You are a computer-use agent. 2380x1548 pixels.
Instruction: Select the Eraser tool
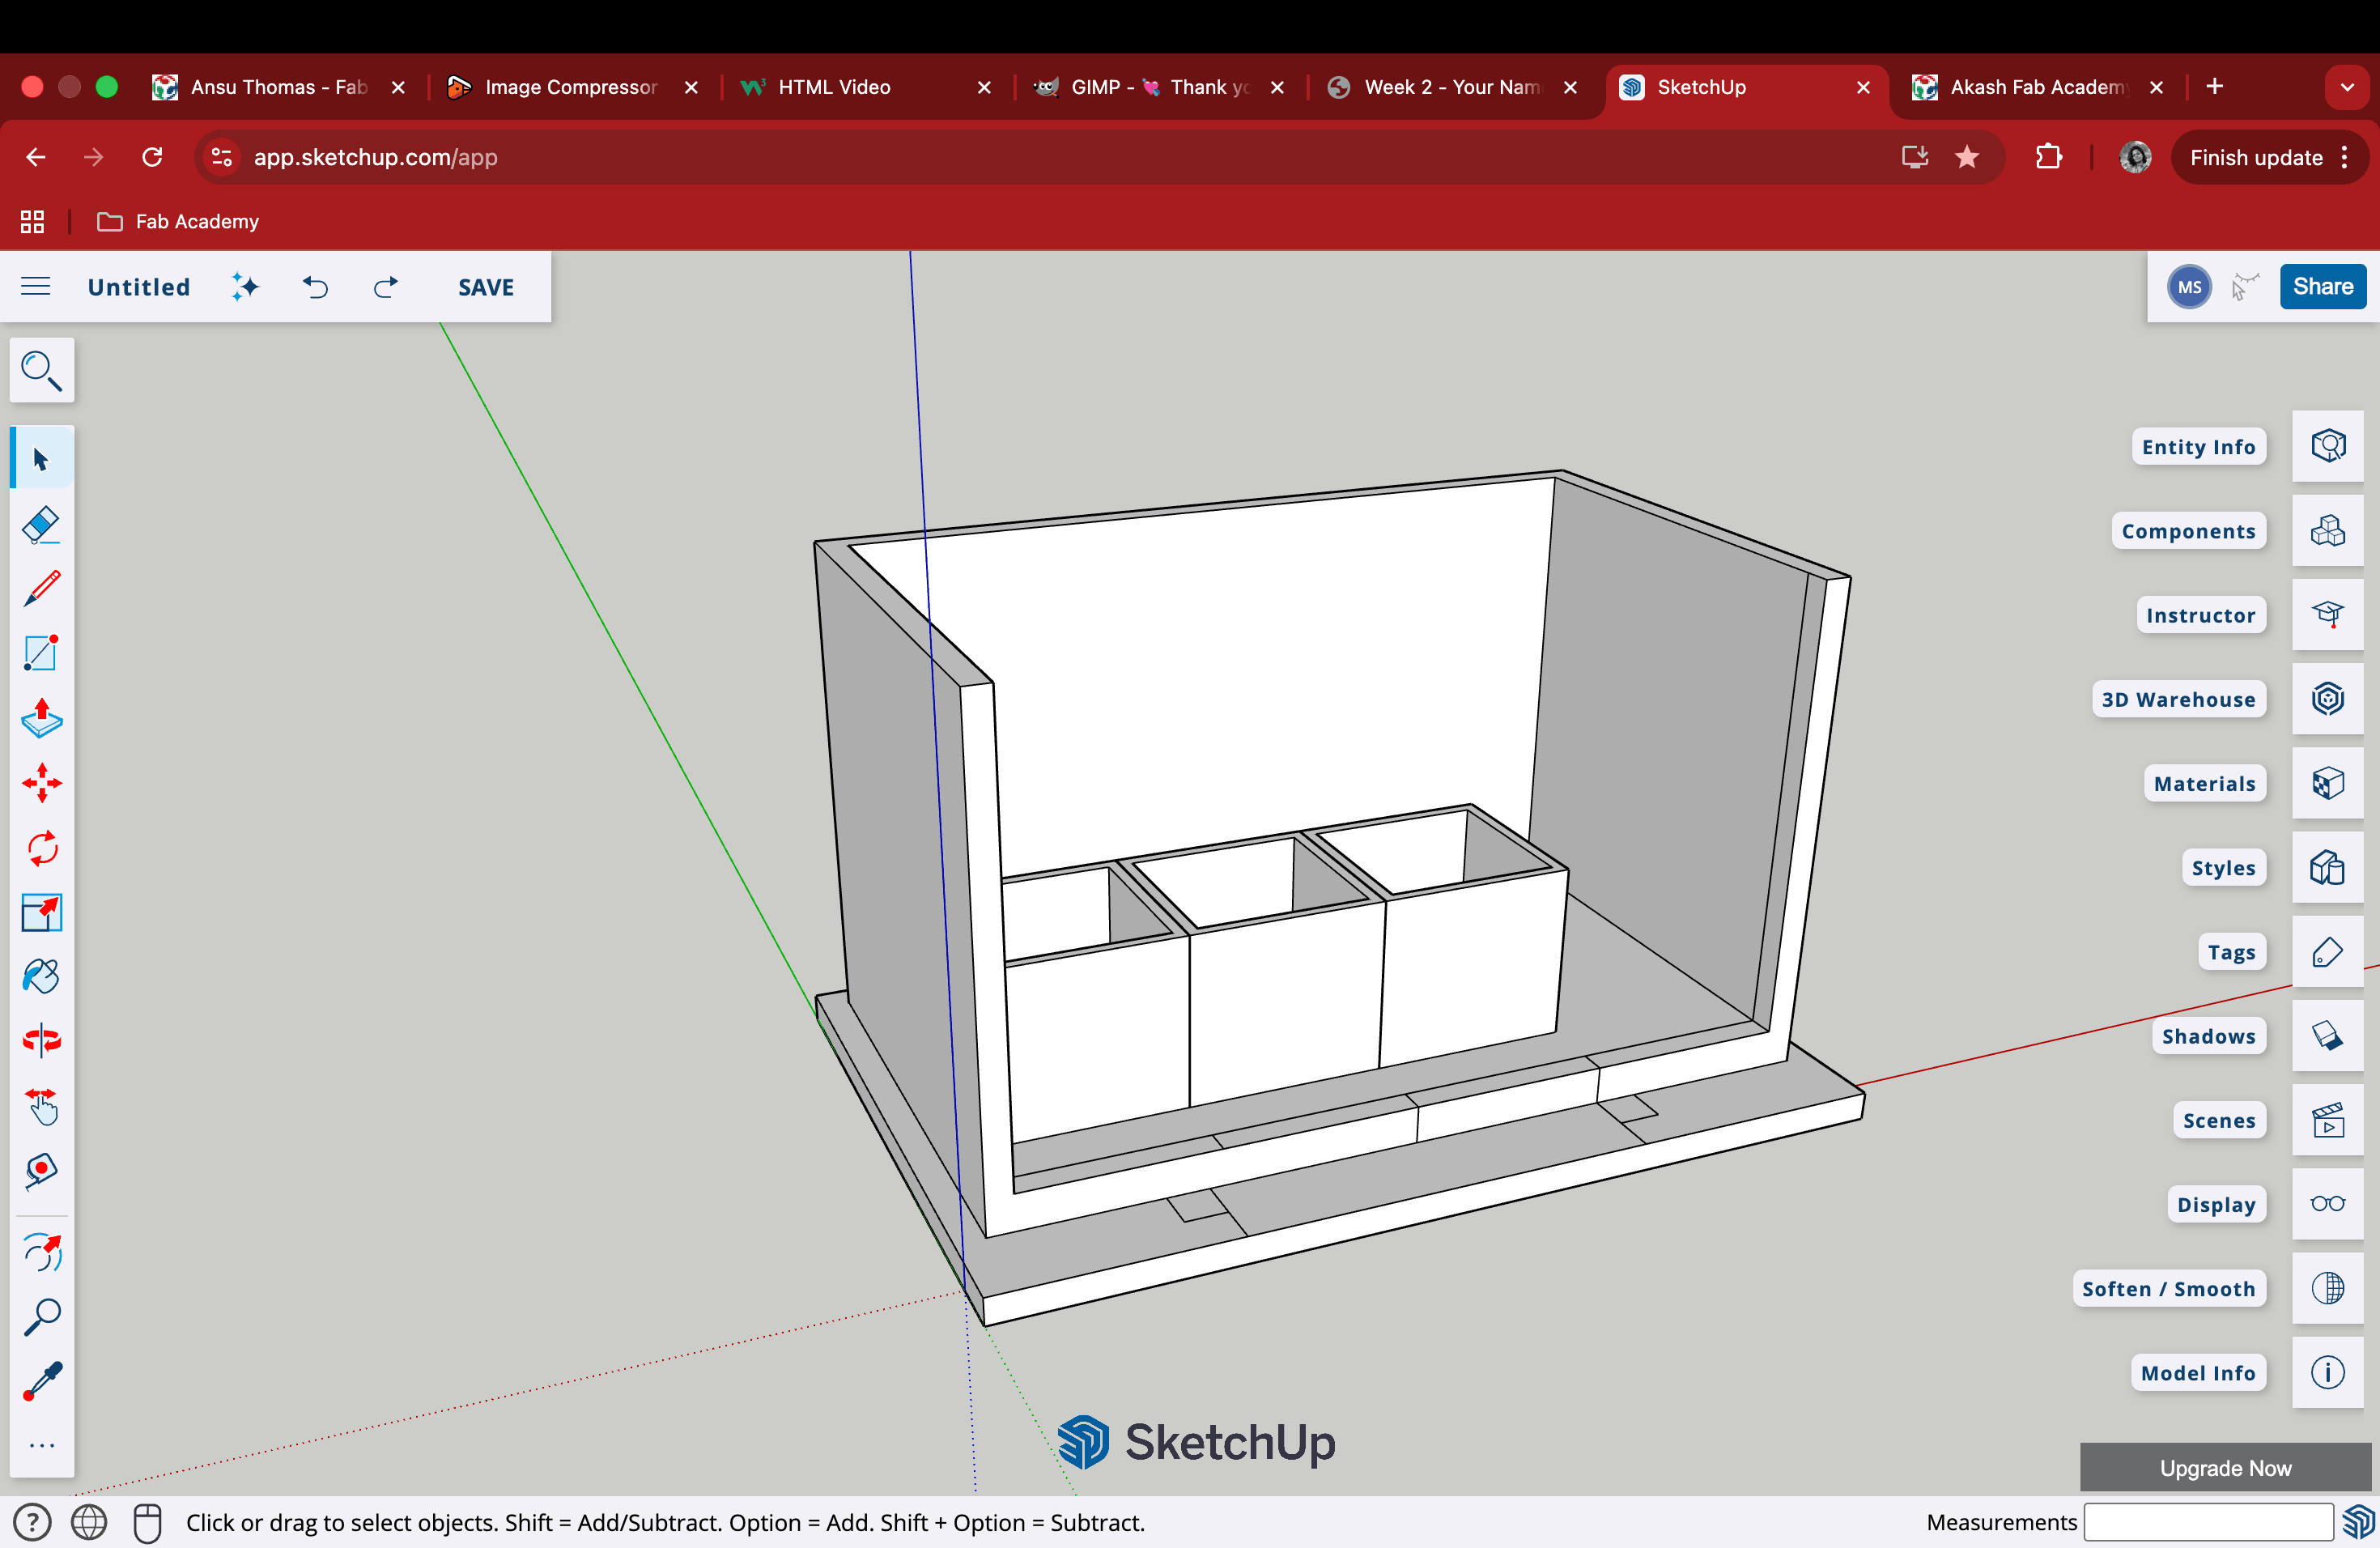(x=41, y=525)
